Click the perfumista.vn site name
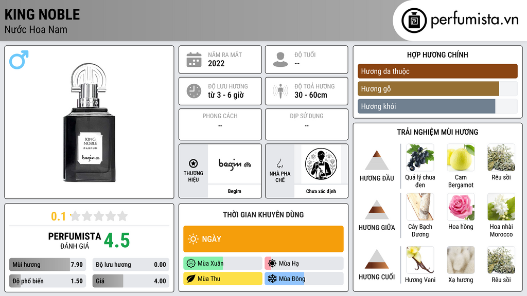The width and height of the screenshot is (527, 296). pyautogui.click(x=474, y=20)
